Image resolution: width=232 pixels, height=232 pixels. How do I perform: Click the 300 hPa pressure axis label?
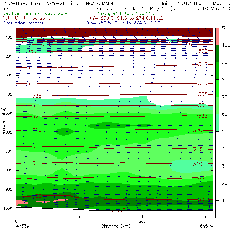9,75
